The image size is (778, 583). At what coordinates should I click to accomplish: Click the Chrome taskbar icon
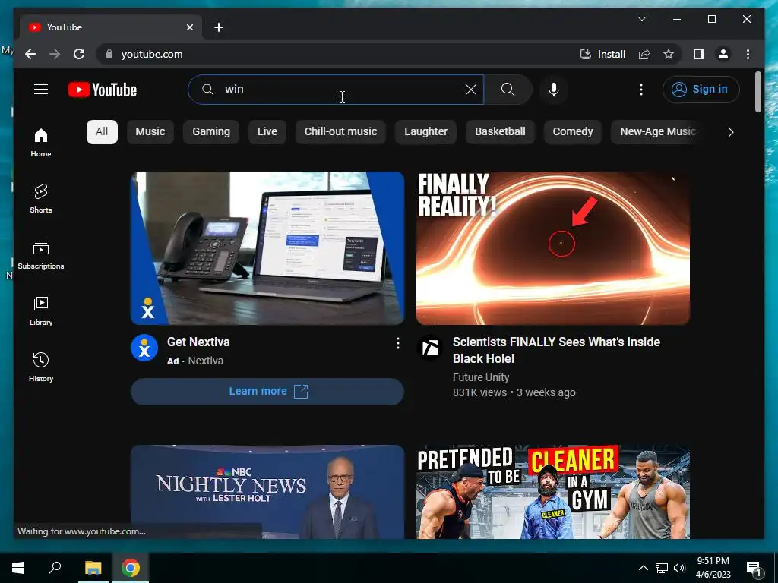pos(131,568)
